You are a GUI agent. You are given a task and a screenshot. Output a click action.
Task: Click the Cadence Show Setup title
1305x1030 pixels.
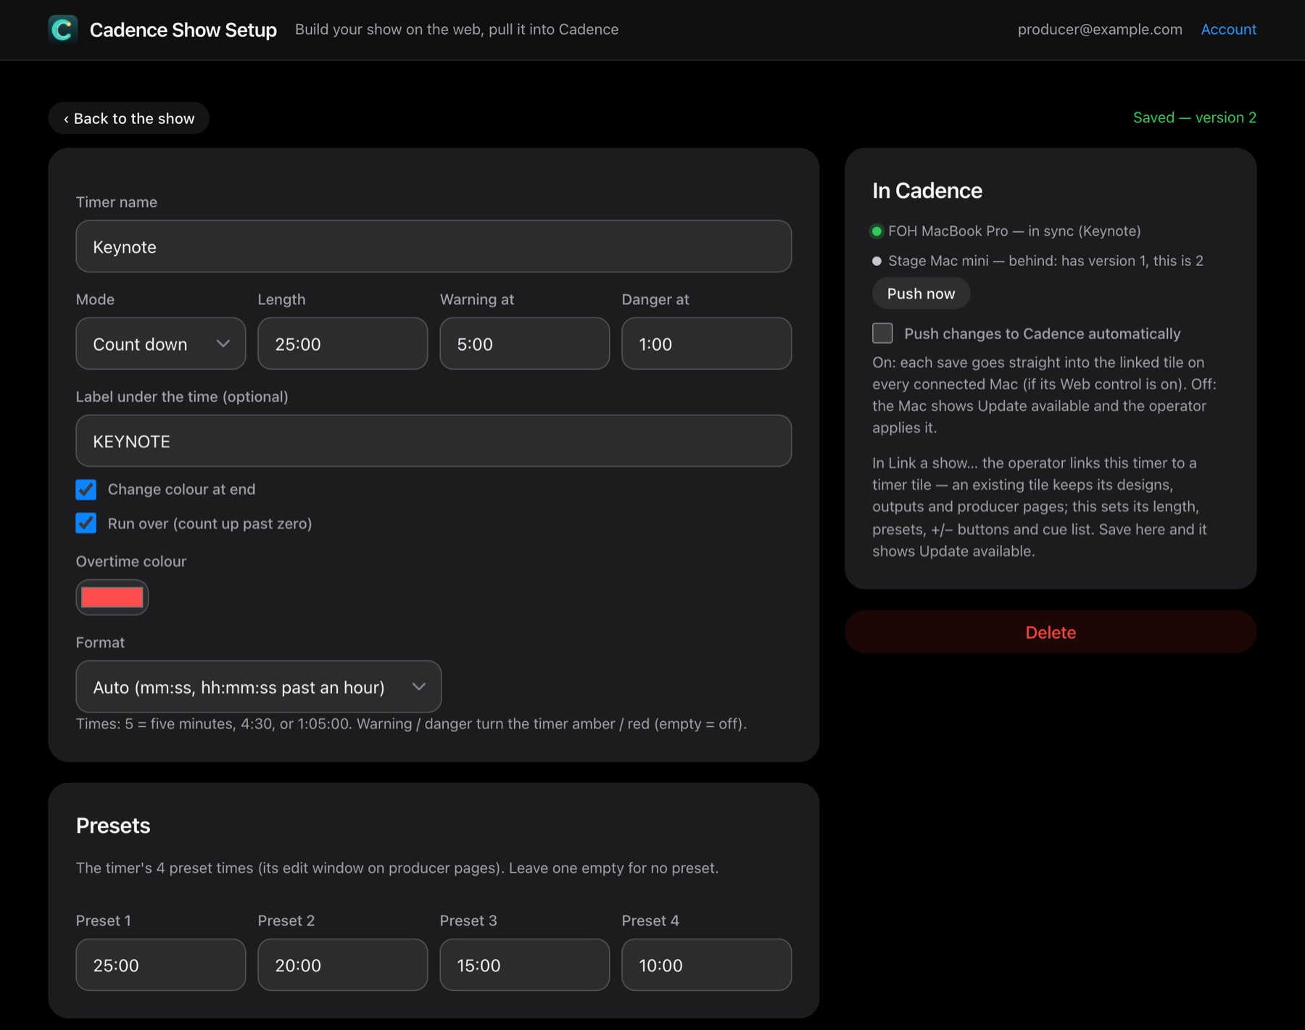(x=183, y=30)
